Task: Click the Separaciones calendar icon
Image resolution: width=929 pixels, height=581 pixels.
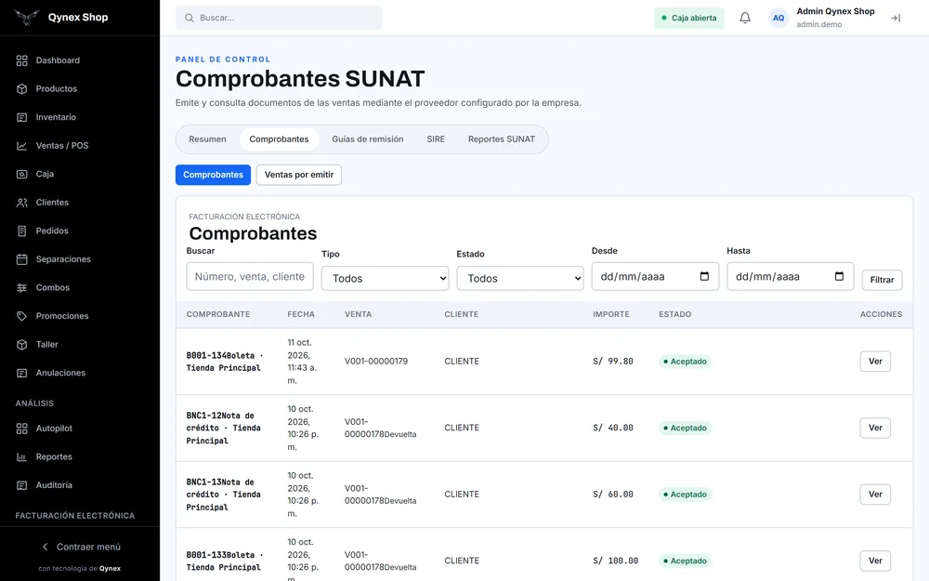Action: tap(22, 259)
